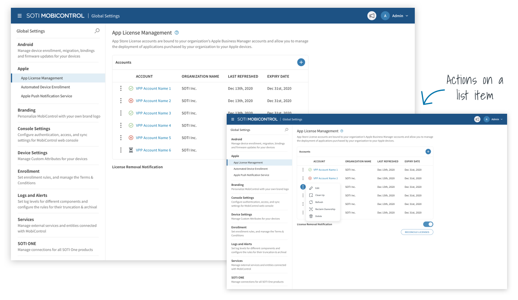Select Clean Up in the context menu

[x=319, y=195]
